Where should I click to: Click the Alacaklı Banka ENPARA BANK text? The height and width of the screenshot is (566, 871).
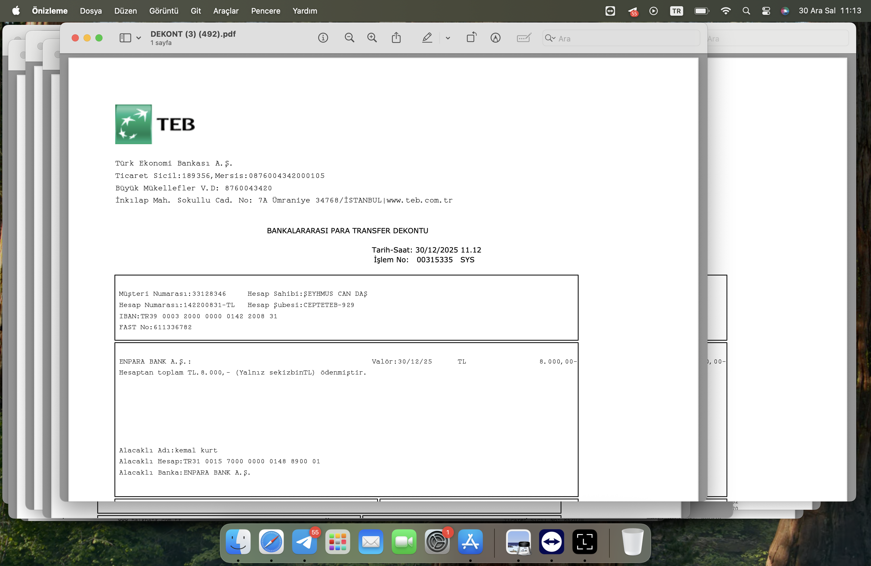[x=185, y=473]
